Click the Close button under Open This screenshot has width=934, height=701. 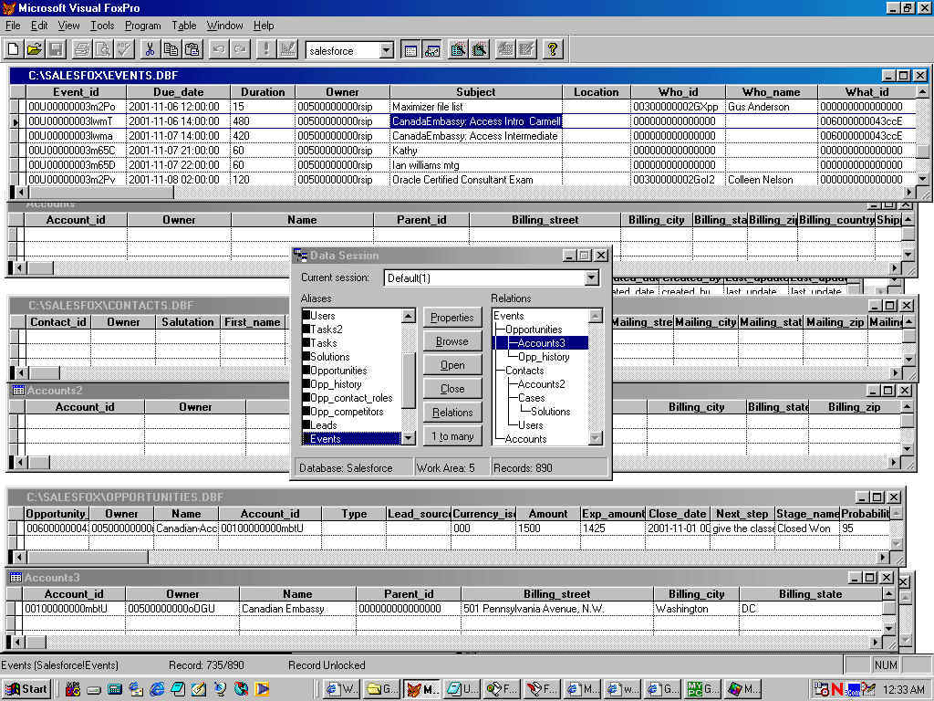(452, 389)
